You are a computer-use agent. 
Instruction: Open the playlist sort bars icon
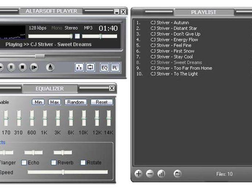[x=161, y=174]
